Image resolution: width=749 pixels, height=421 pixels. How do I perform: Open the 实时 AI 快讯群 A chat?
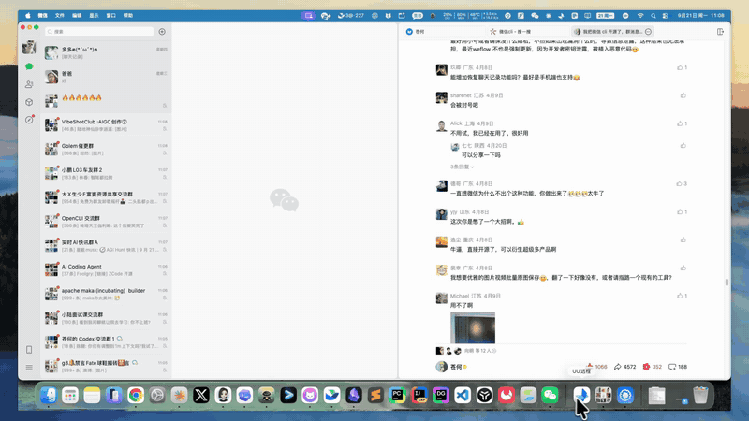click(x=106, y=246)
